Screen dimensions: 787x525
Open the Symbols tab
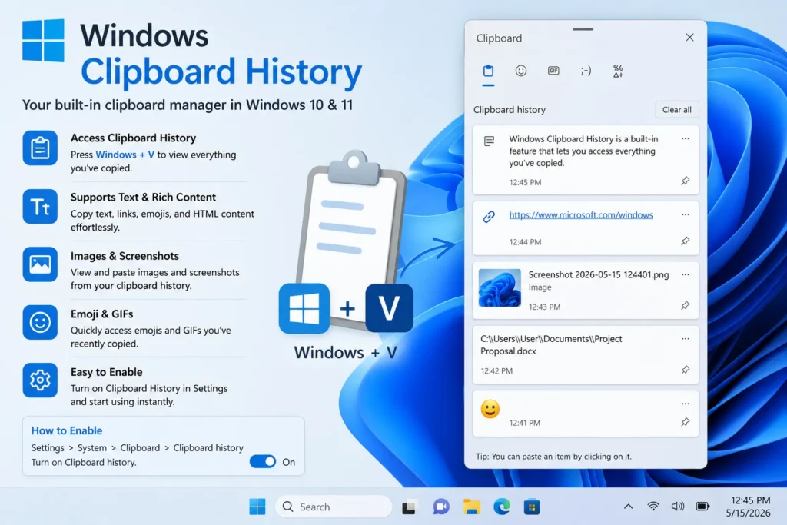point(618,71)
